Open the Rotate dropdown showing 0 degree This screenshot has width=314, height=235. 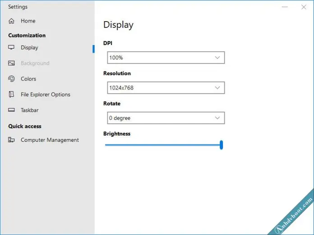[166, 118]
